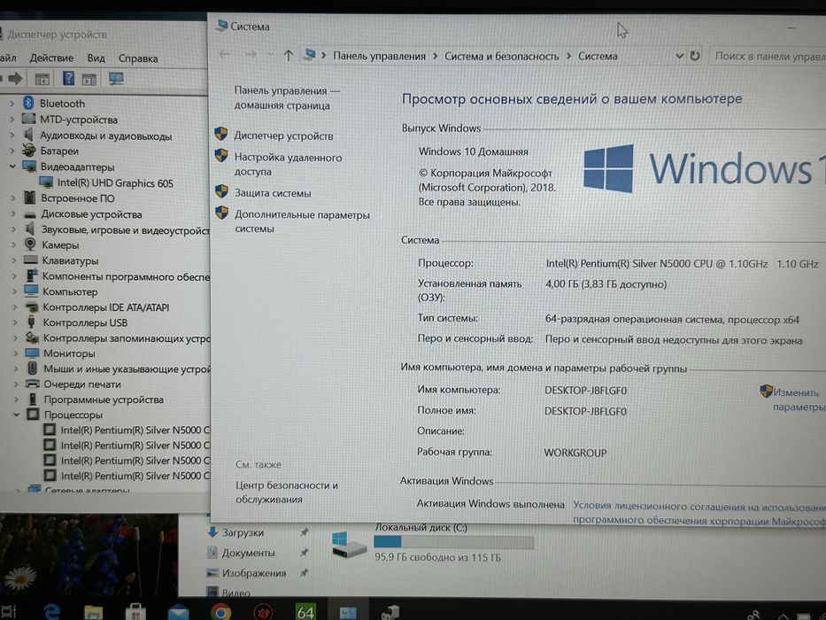
Task: Open the Mail app from the taskbar
Action: tap(179, 612)
